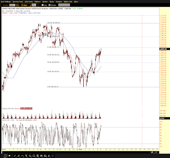Open the Drawing Tools menu

click(x=18, y=2)
